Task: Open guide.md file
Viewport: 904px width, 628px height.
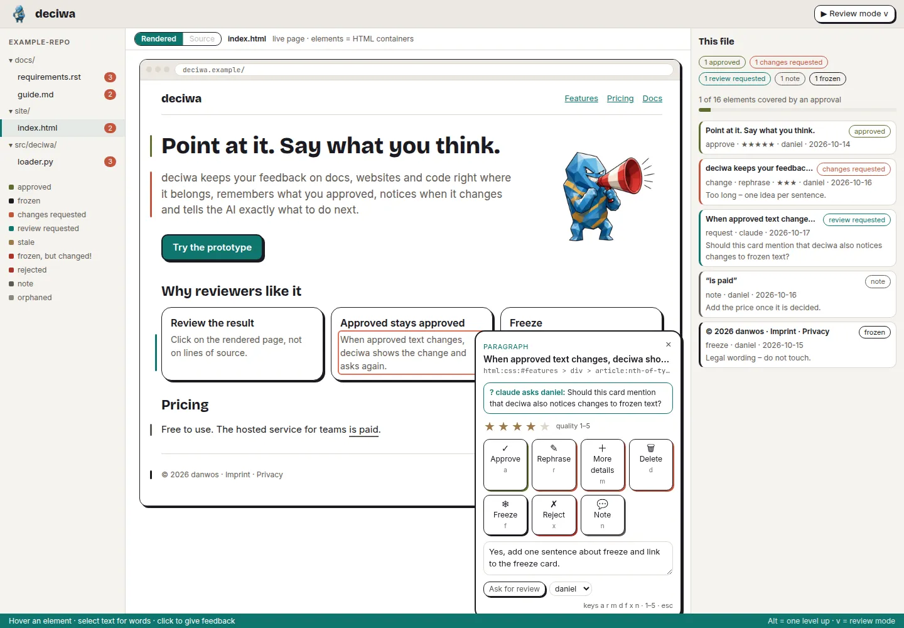Action: click(63, 94)
